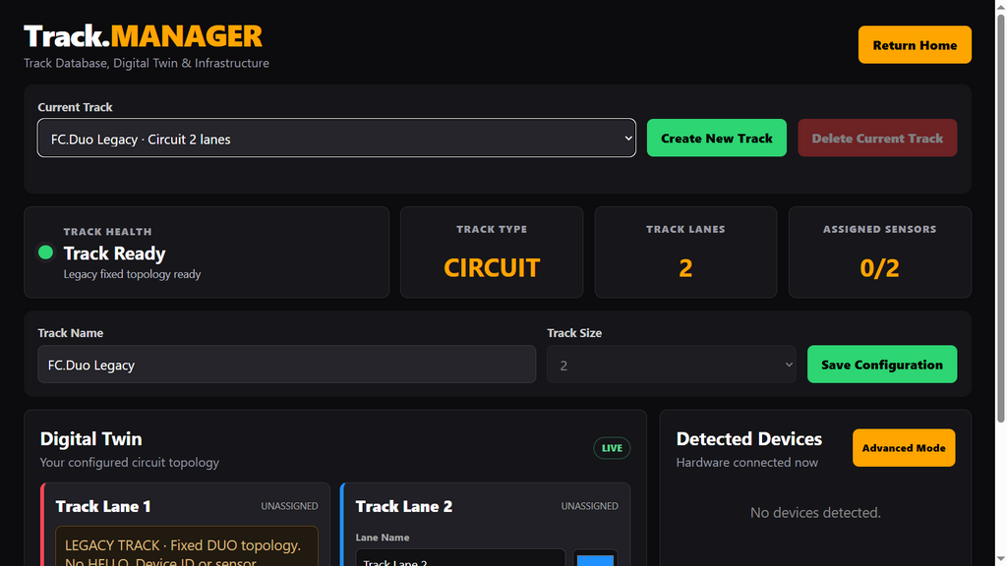The width and height of the screenshot is (1007, 566).
Task: Click the scrollbar down arrow
Action: coord(1000,560)
